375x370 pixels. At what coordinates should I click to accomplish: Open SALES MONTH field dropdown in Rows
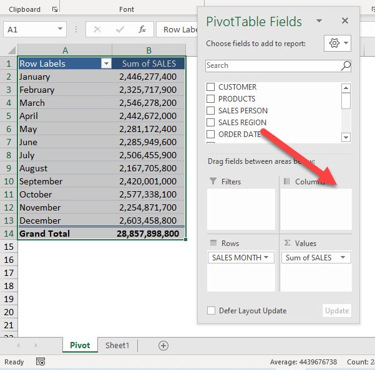point(266,257)
